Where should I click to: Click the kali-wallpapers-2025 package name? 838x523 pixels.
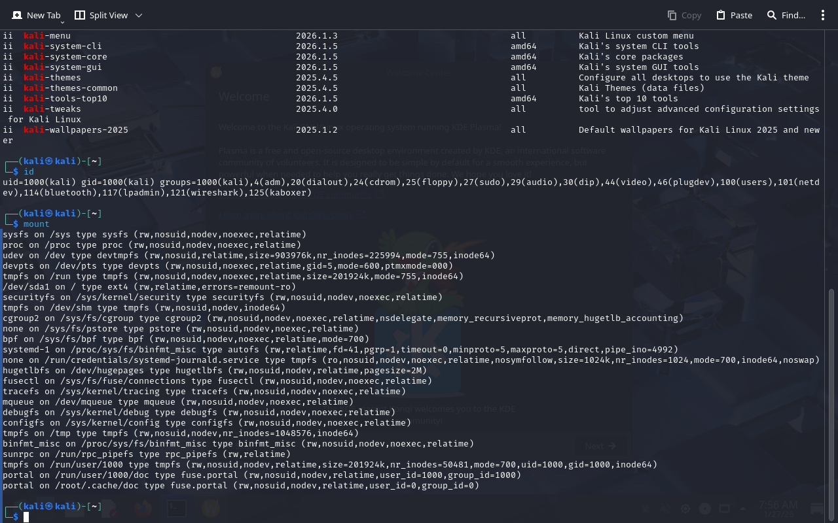76,130
